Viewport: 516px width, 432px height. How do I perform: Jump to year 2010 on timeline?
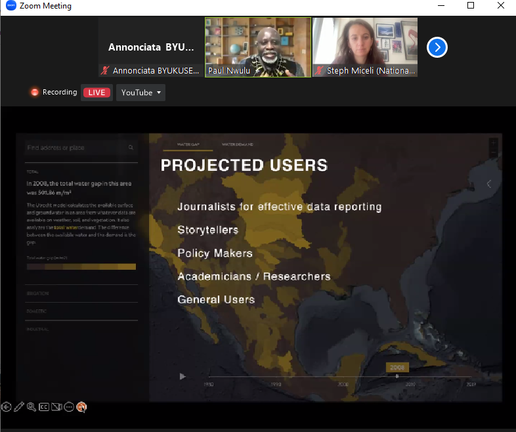point(410,384)
